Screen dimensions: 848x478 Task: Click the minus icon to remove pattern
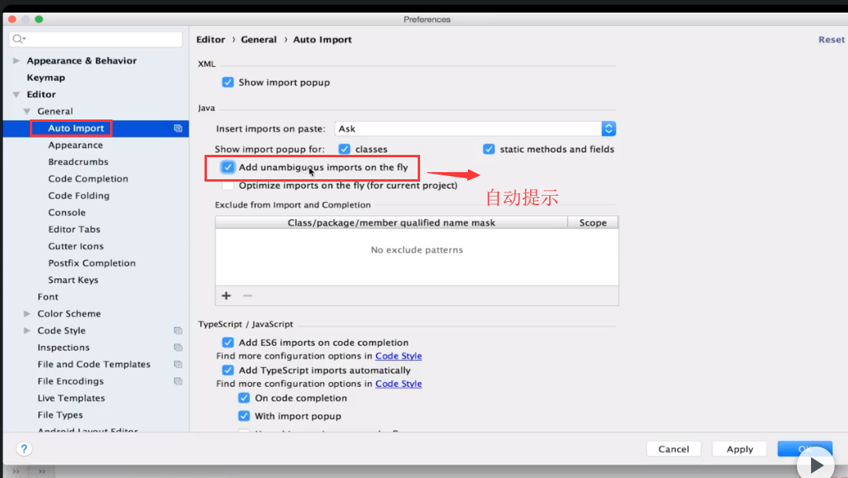[248, 296]
